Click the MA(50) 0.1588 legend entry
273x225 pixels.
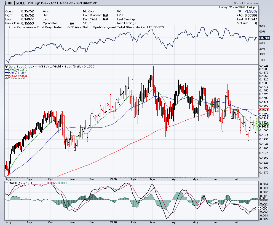click(15, 72)
